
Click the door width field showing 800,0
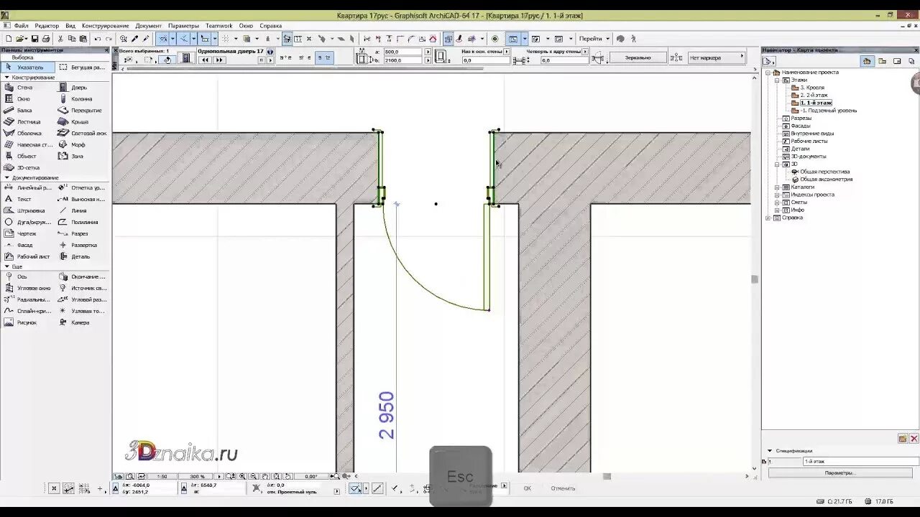pyautogui.click(x=404, y=52)
